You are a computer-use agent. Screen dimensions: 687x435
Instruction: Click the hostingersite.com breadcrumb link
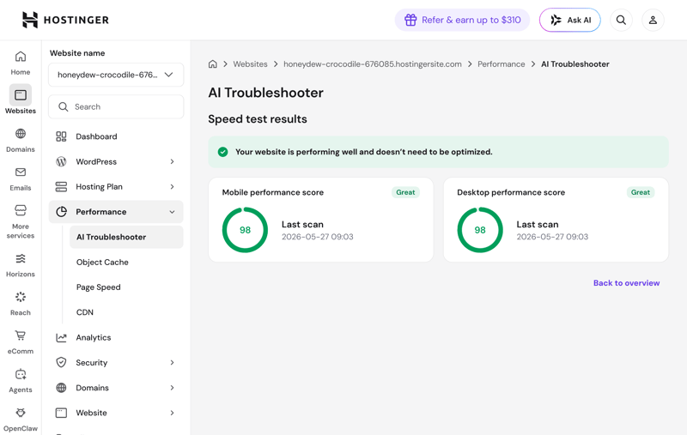click(373, 64)
